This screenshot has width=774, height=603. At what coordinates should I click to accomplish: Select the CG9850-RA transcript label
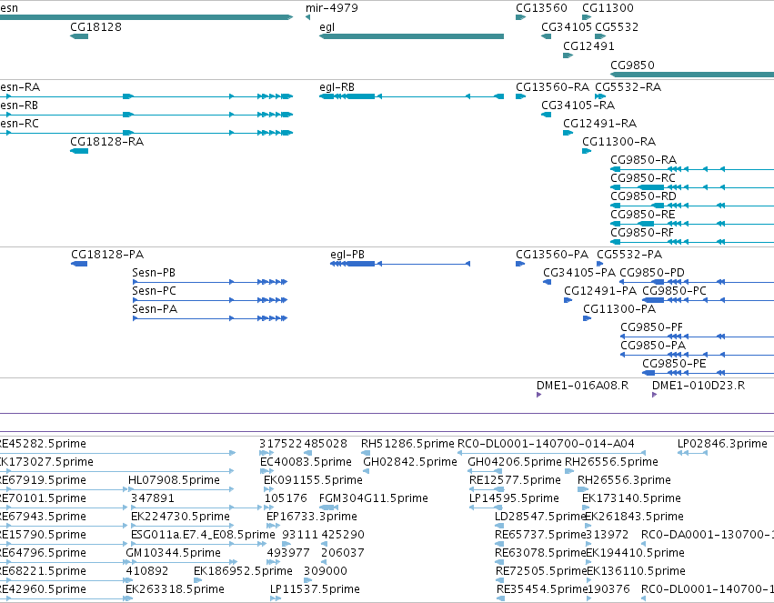(643, 160)
